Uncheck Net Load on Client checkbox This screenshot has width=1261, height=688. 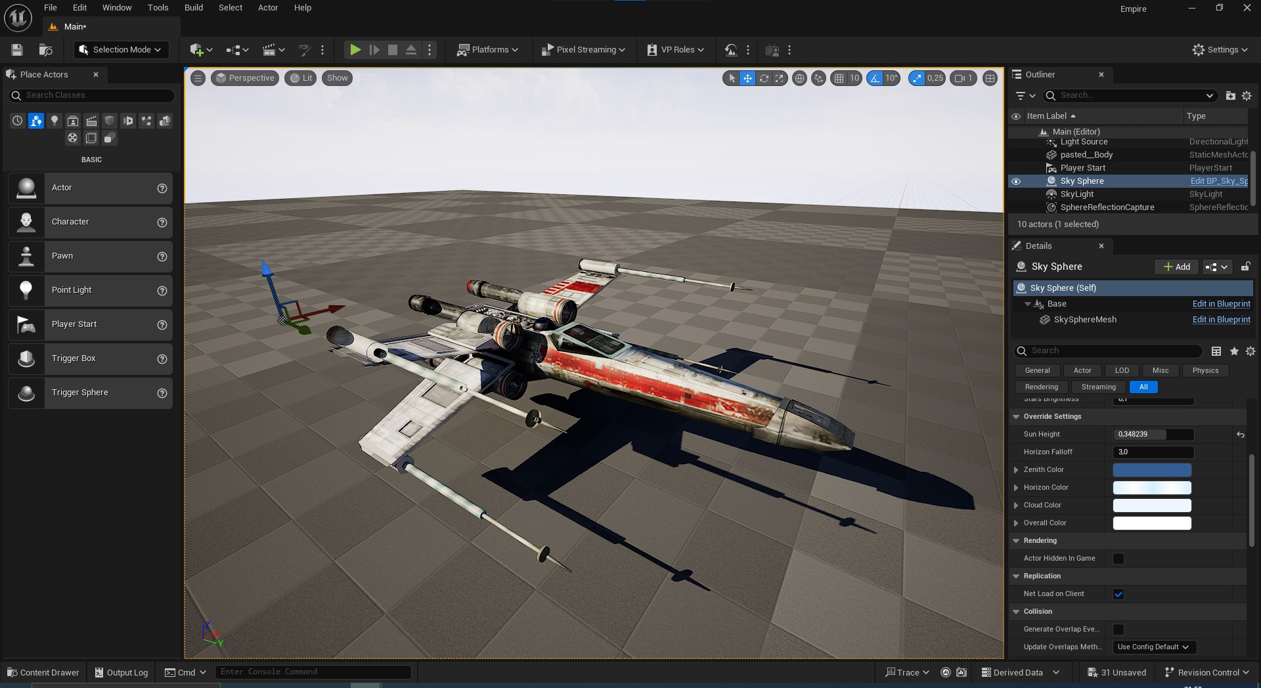click(1118, 594)
